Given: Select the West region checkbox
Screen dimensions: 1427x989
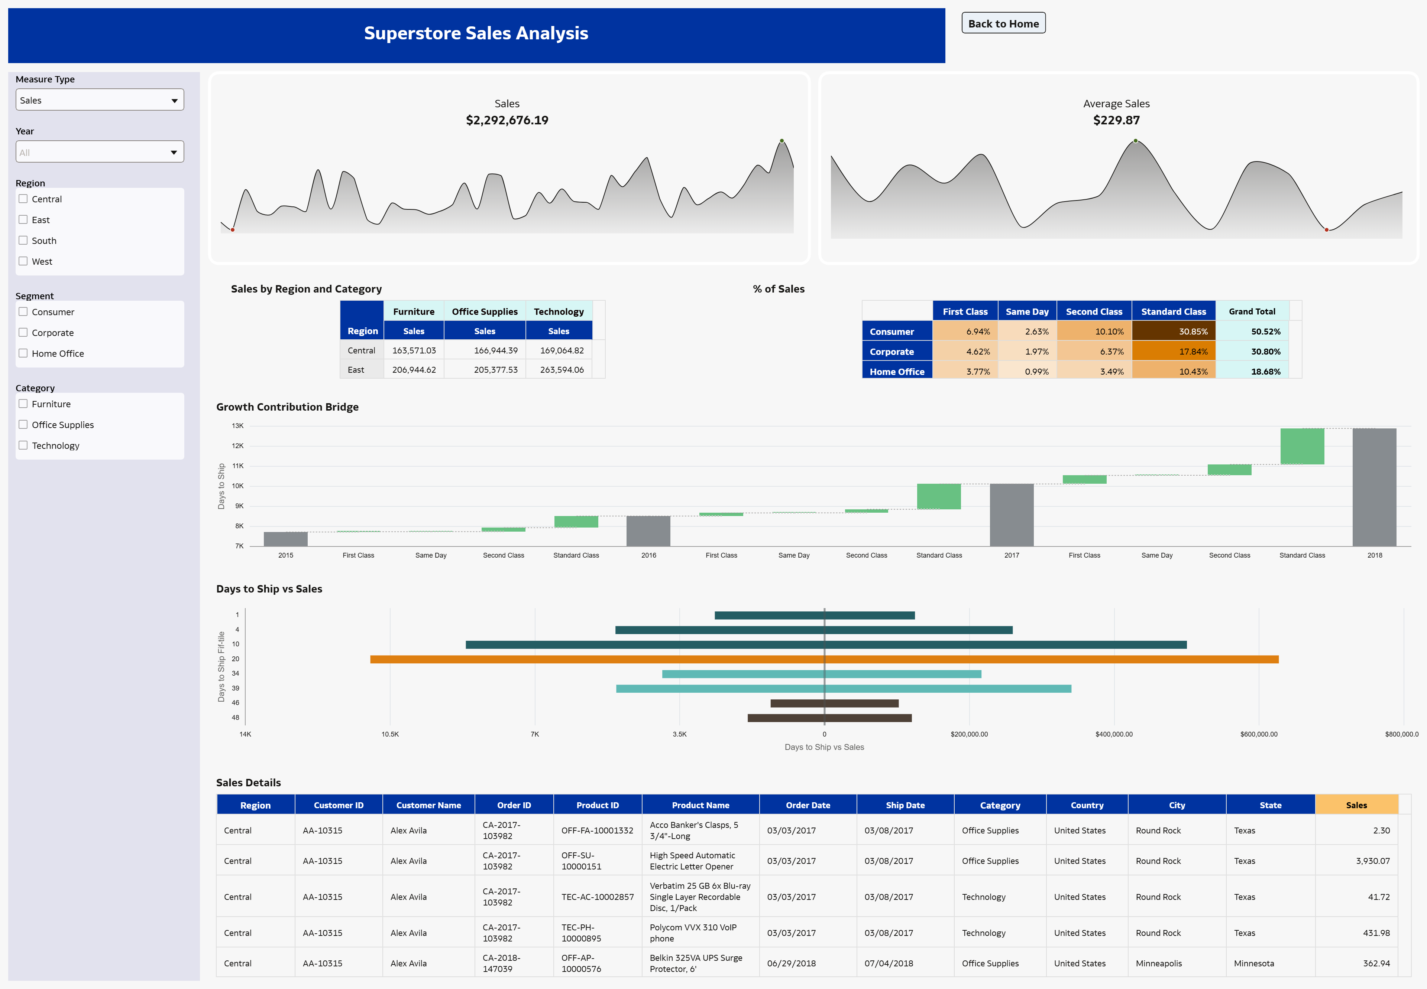Looking at the screenshot, I should click(x=23, y=261).
